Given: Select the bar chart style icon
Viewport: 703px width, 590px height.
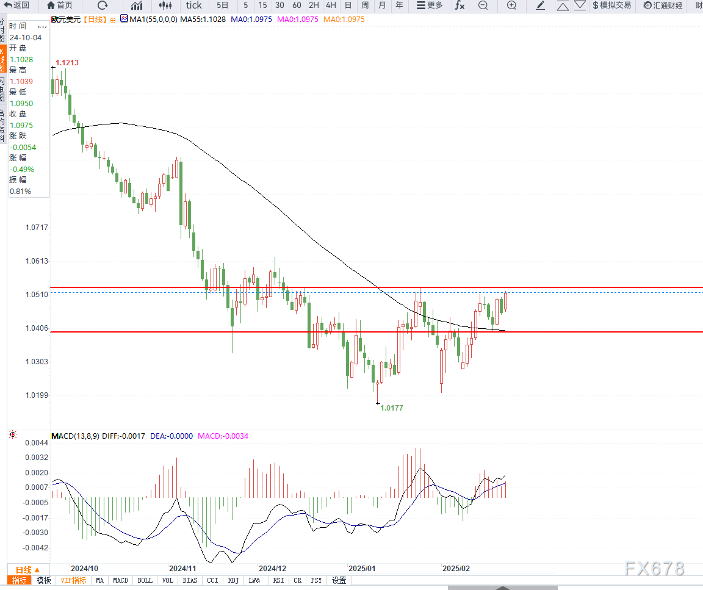Looking at the screenshot, I should (135, 5).
